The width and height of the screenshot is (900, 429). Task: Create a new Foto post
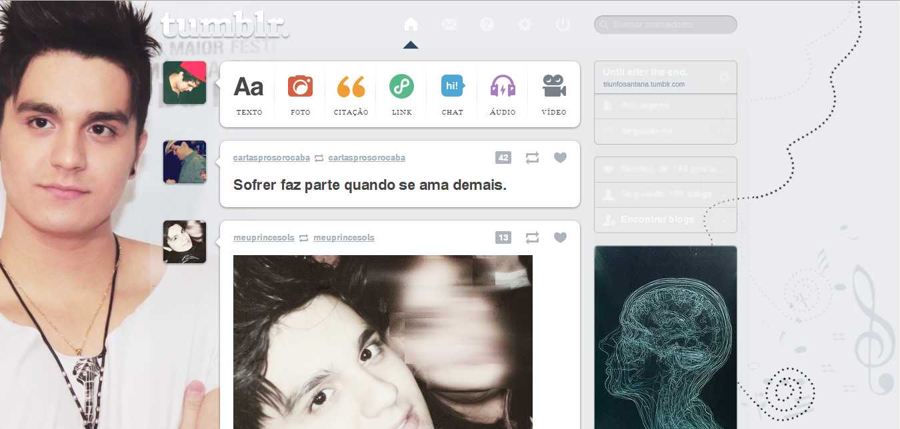click(x=301, y=95)
